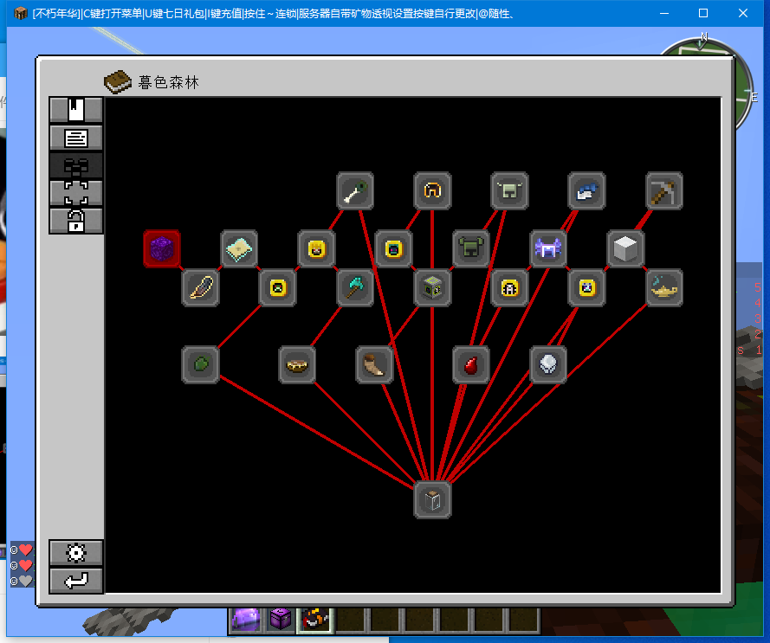Viewport: 770px width, 643px height.
Task: Select the purple chest hotbar slot
Action: pos(281,620)
